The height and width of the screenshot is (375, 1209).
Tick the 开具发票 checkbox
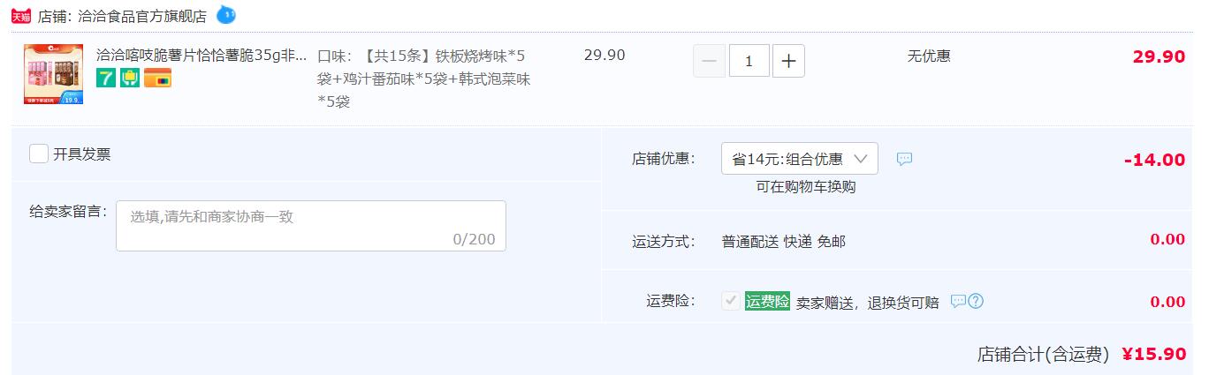39,154
